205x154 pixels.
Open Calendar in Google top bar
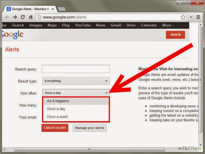(149, 25)
